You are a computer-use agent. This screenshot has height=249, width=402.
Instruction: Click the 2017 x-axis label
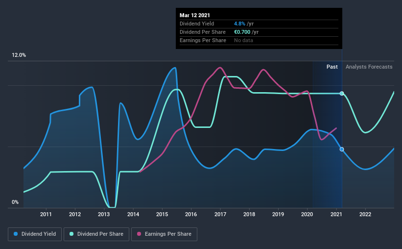point(220,214)
